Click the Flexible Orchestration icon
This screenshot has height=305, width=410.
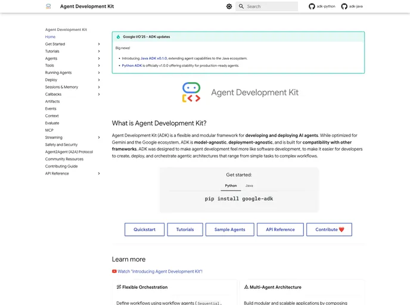(x=119, y=287)
